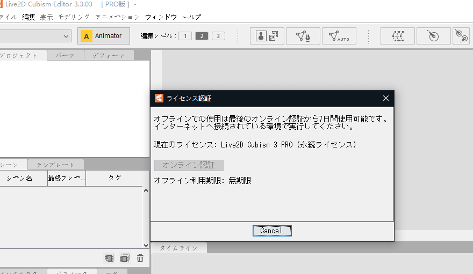Switch to the テンプレート tab

pyautogui.click(x=56, y=165)
